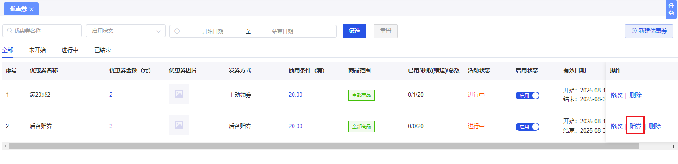Image resolution: width=678 pixels, height=164 pixels.
Task: Click 赠券 for the 后台赠券 row
Action: click(x=636, y=126)
